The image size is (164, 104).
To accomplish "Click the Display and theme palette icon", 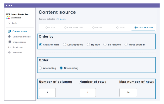I will pyautogui.click(x=9, y=37).
